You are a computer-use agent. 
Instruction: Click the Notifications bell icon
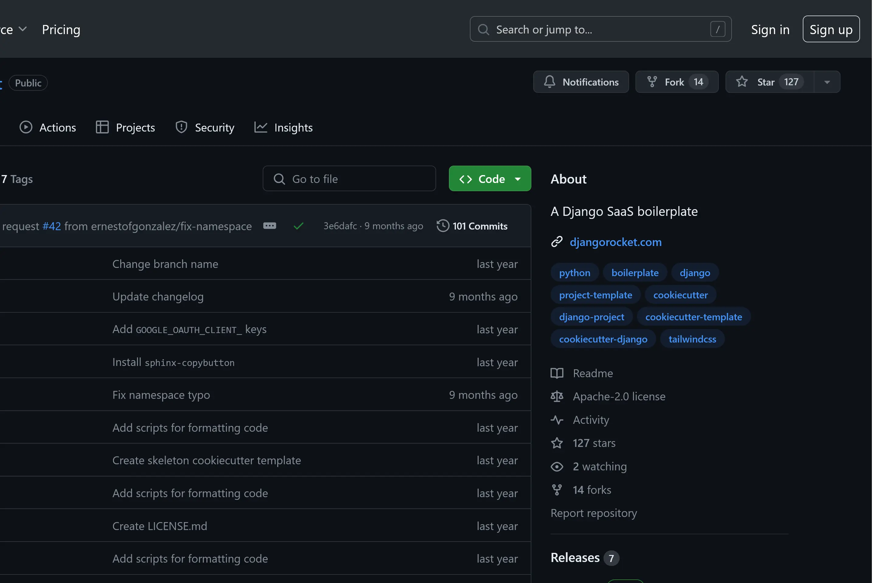point(549,82)
